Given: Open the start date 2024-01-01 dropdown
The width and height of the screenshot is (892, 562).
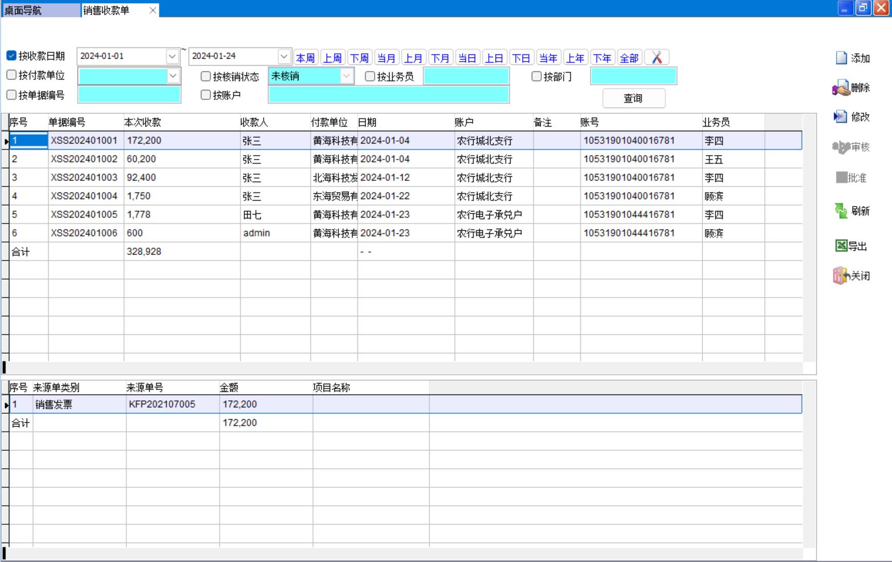Looking at the screenshot, I should pyautogui.click(x=172, y=56).
